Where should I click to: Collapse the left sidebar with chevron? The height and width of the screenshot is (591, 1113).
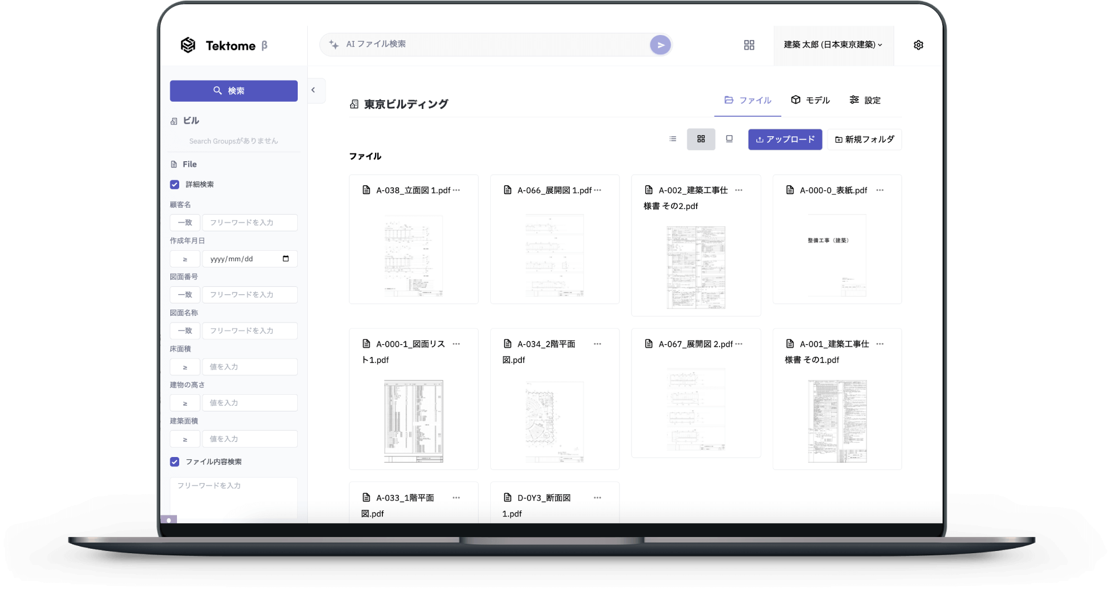click(313, 90)
